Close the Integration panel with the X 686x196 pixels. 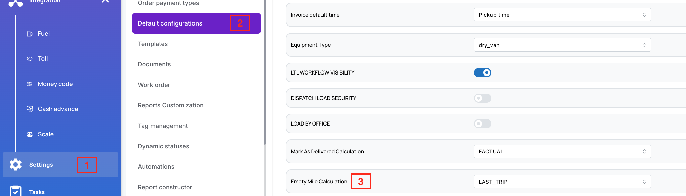pyautogui.click(x=105, y=1)
